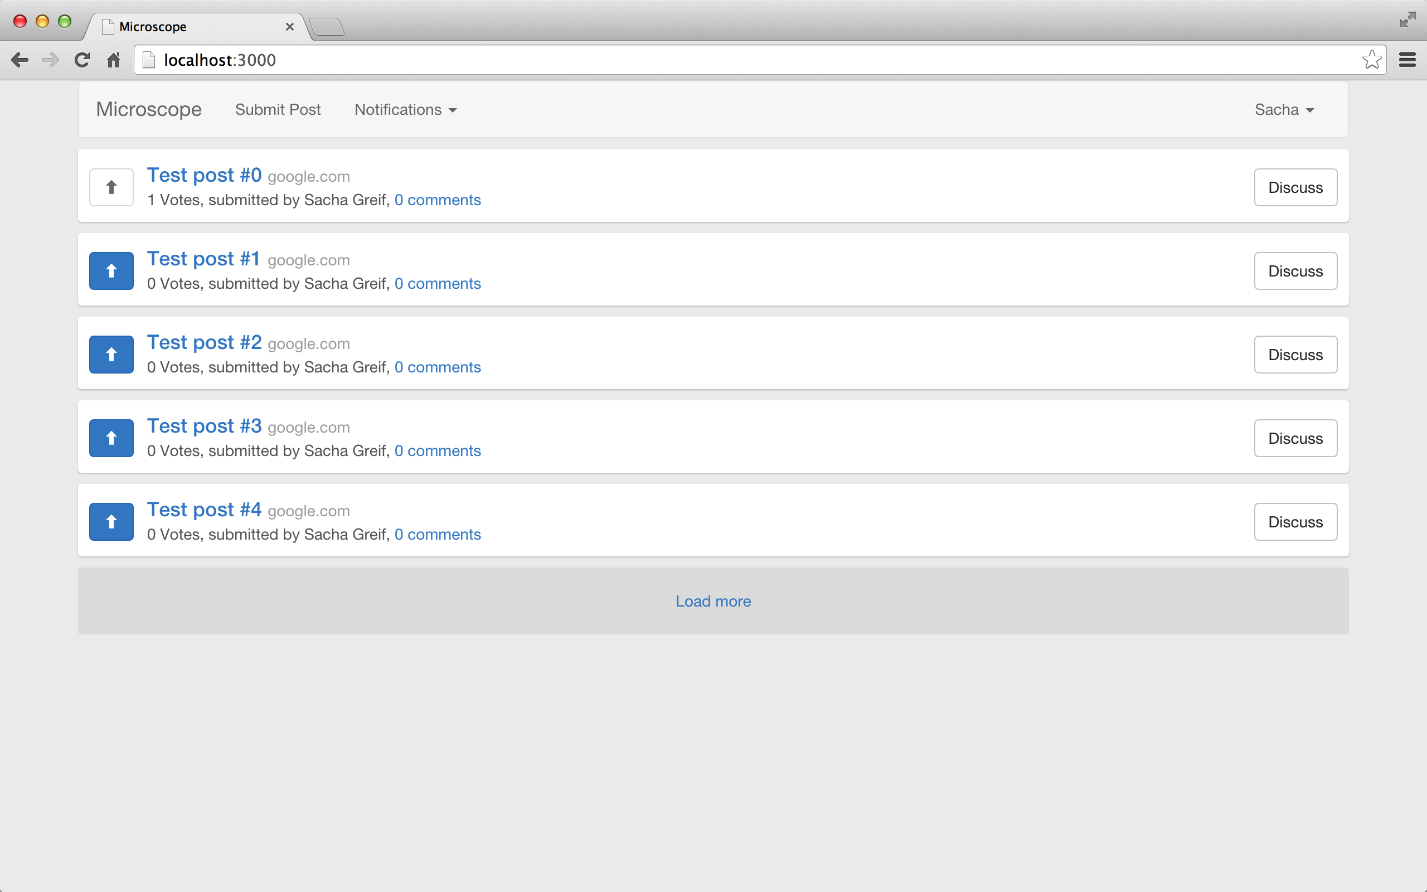The height and width of the screenshot is (892, 1427).
Task: Go back using the browser back arrow
Action: (20, 60)
